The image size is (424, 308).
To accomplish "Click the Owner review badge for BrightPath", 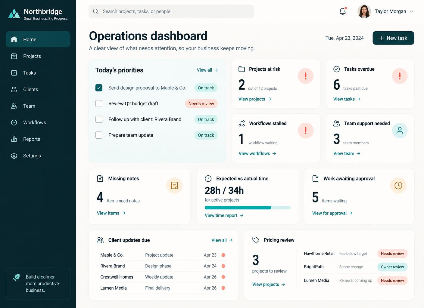I will coord(392,267).
